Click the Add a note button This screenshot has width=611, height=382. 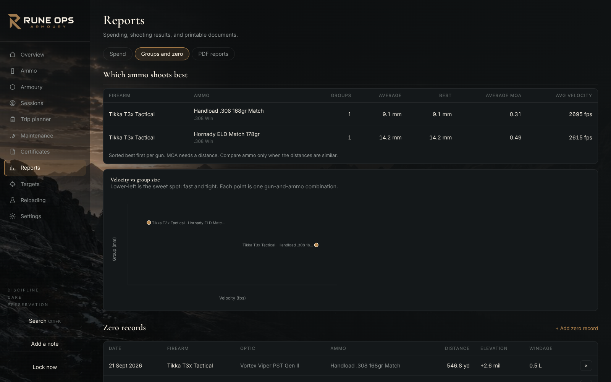(x=45, y=344)
